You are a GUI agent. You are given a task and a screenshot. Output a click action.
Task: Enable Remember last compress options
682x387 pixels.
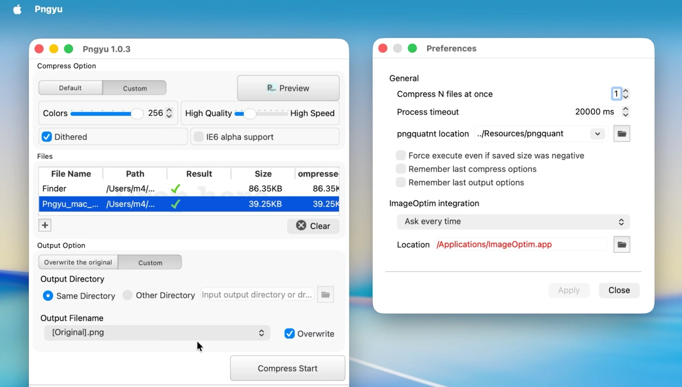pyautogui.click(x=400, y=168)
